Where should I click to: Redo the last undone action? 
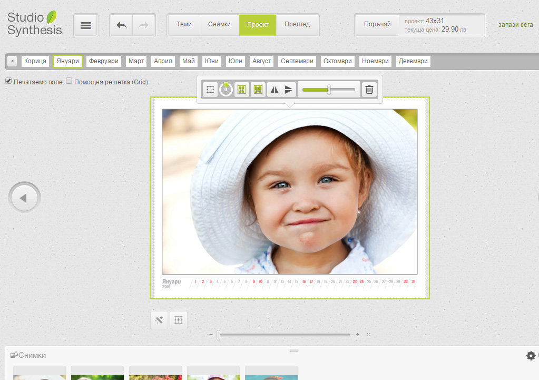pos(144,25)
